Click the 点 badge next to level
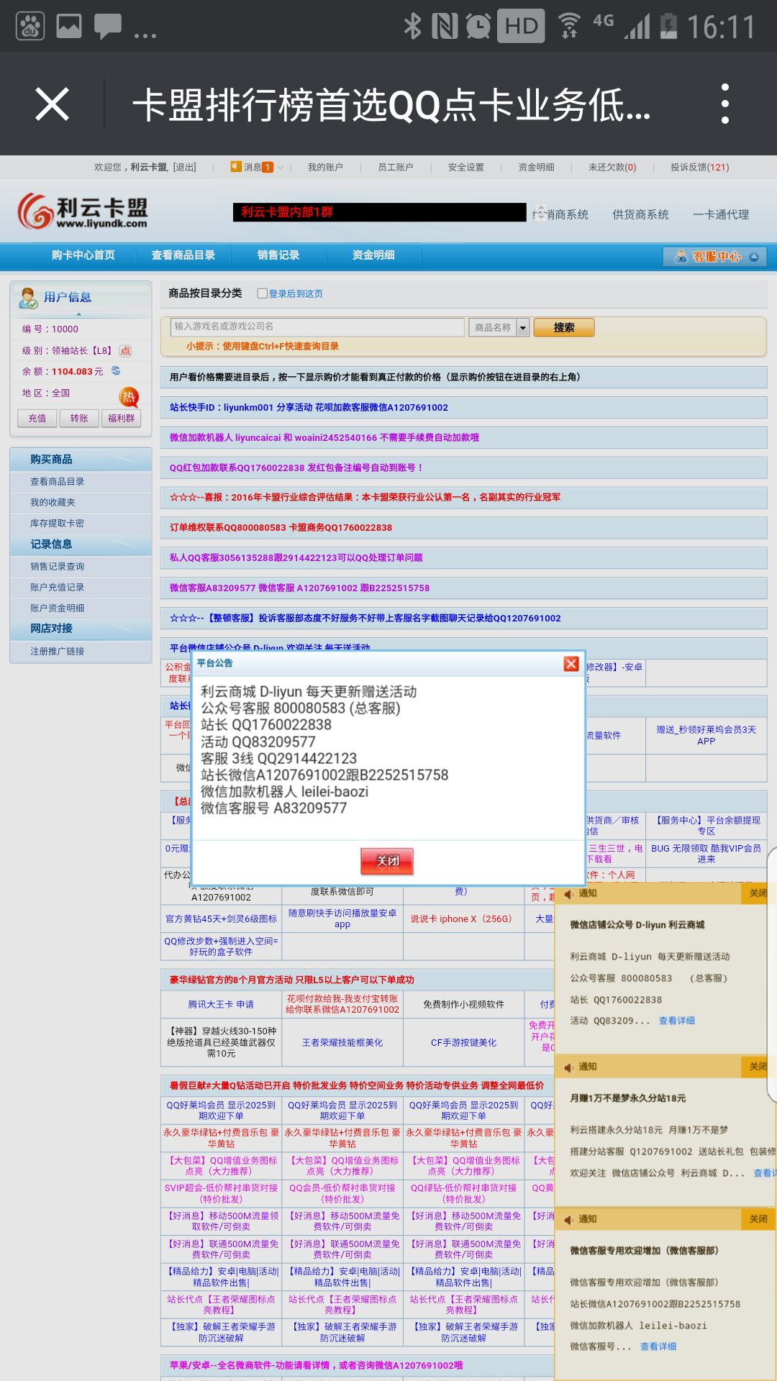Image resolution: width=777 pixels, height=1381 pixels. tap(125, 350)
